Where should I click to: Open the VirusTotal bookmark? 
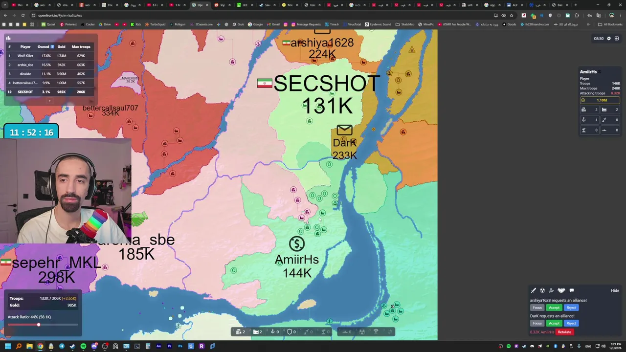(x=352, y=24)
